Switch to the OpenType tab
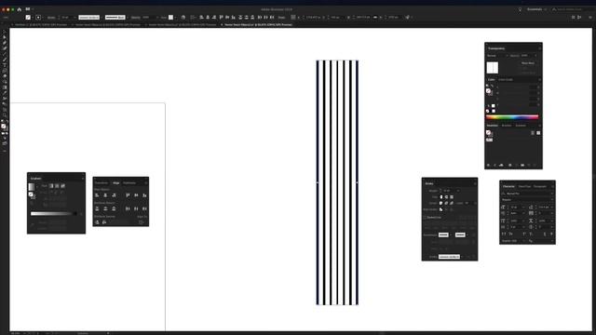The width and height of the screenshot is (596, 335). (x=524, y=186)
